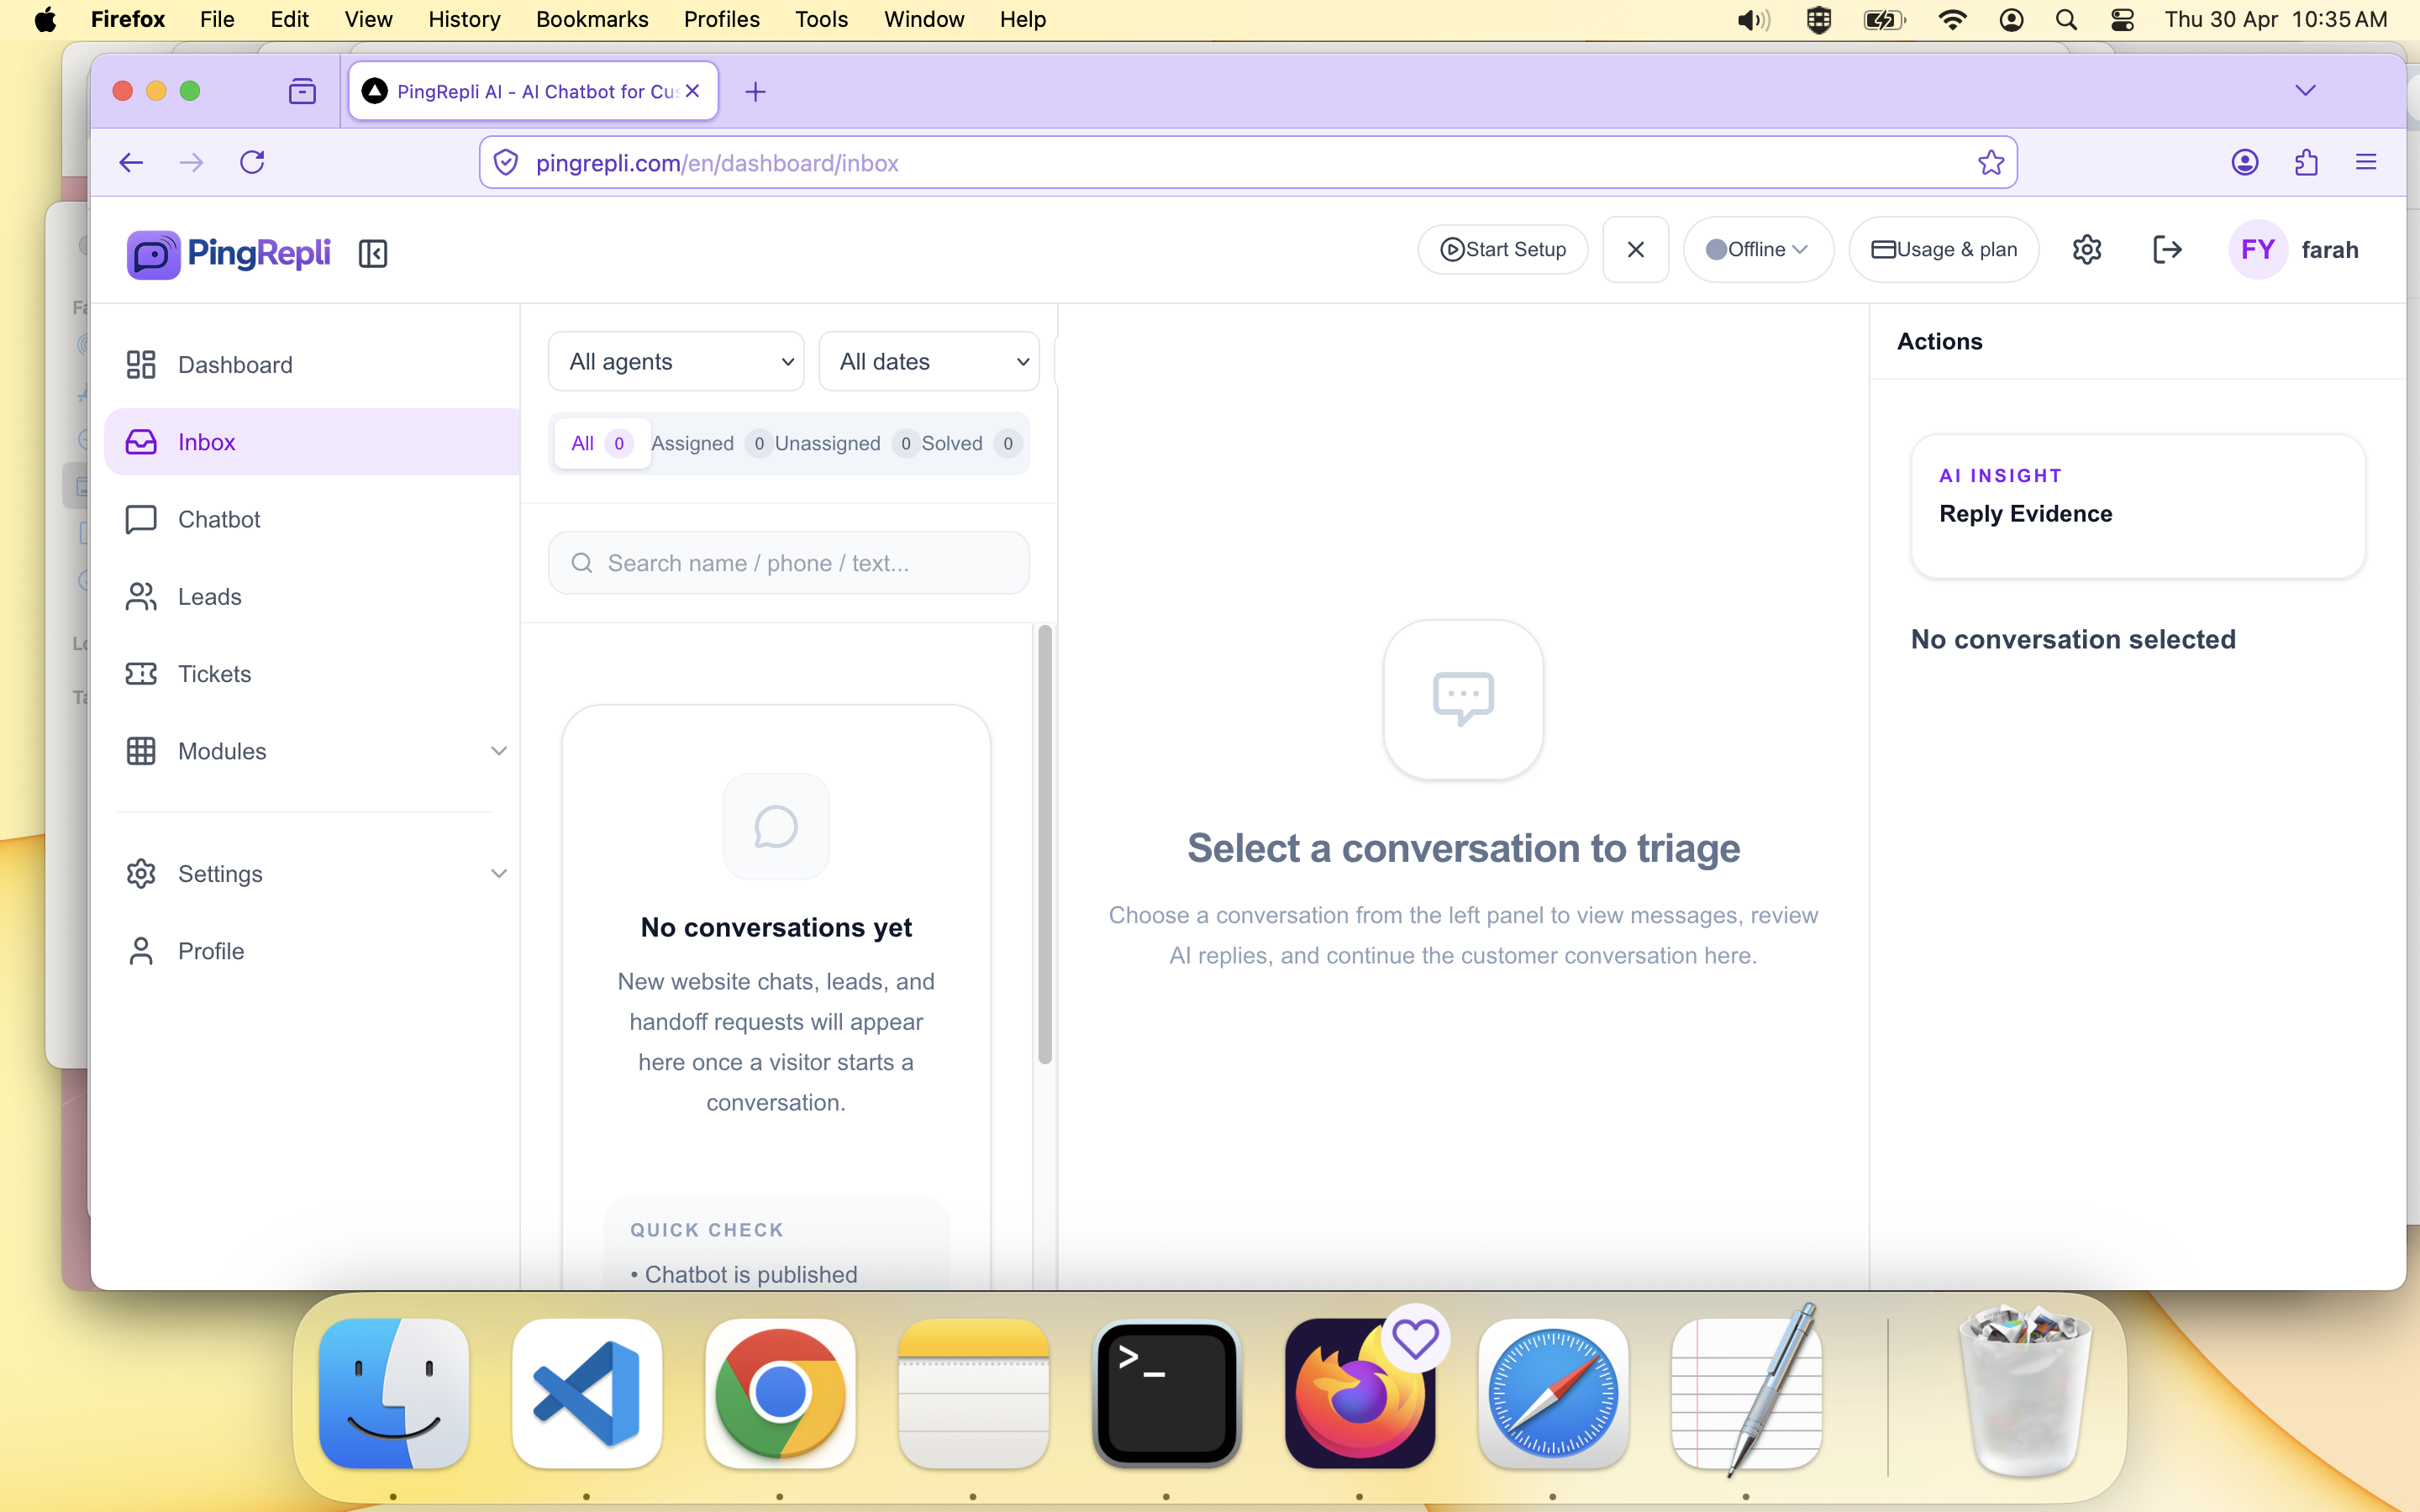Bookmark this page with the star
Image resolution: width=2420 pixels, height=1512 pixels.
[1991, 162]
